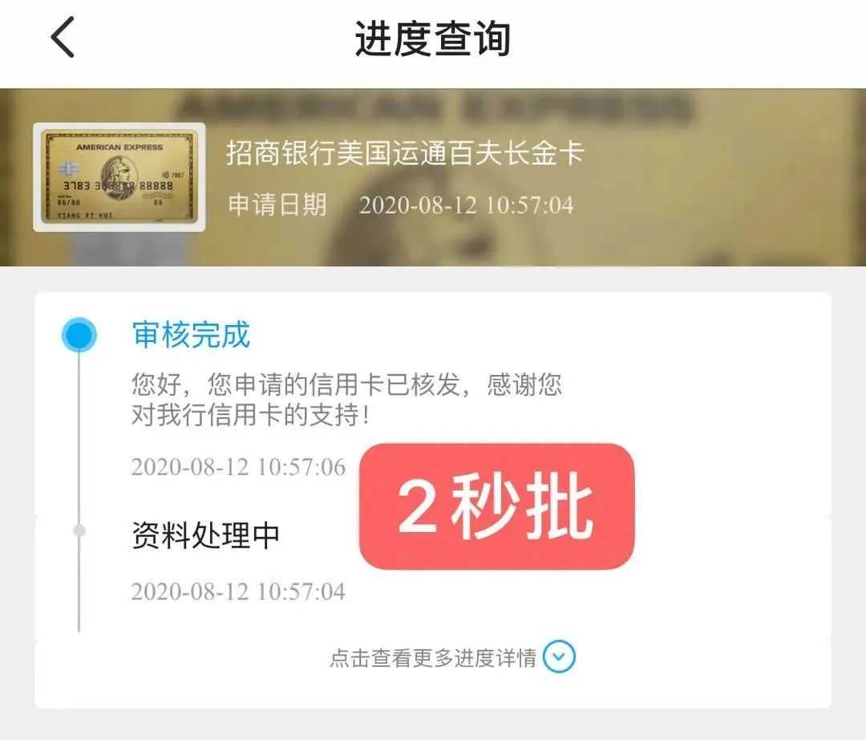Click the 审核完成 status heading
866x740 pixels.
coord(191,335)
